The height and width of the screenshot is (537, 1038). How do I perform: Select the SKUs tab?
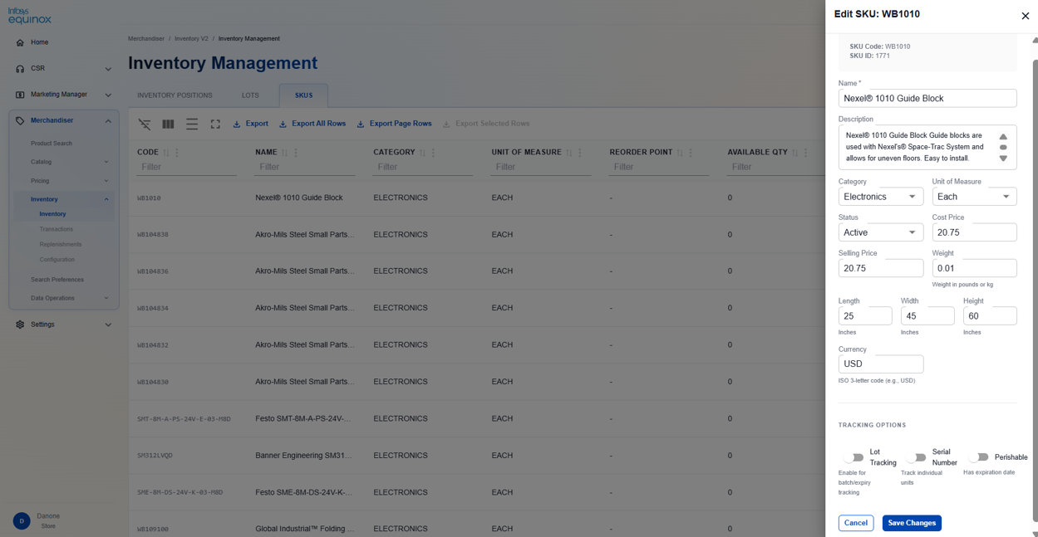point(303,95)
